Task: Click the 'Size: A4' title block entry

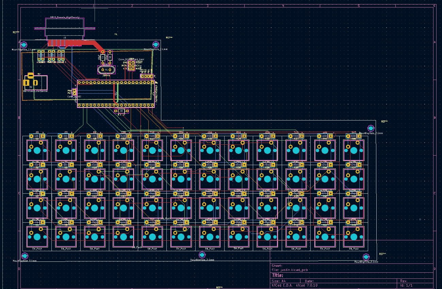Action: [x=279, y=281]
